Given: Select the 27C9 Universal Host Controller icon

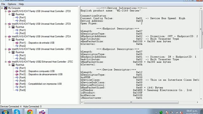Looking at the screenshot, I should [x=9, y=24].
